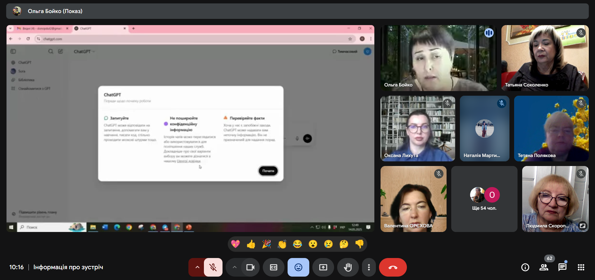Image resolution: width=595 pixels, height=280 pixels.
Task: Click Бібліотека item in ChatGPT sidebar
Action: click(x=26, y=80)
